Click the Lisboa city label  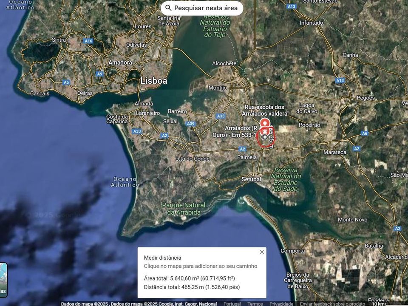(x=154, y=81)
